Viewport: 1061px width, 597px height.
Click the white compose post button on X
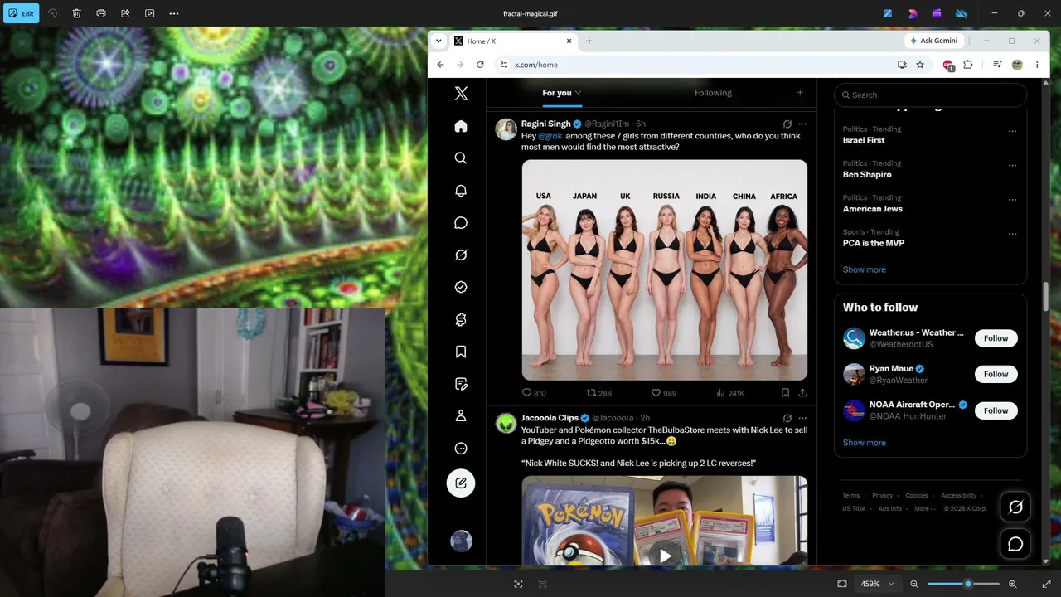point(461,483)
